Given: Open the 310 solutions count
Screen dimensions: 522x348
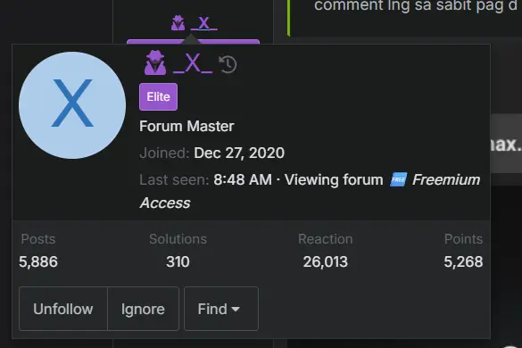Looking at the screenshot, I should [178, 261].
